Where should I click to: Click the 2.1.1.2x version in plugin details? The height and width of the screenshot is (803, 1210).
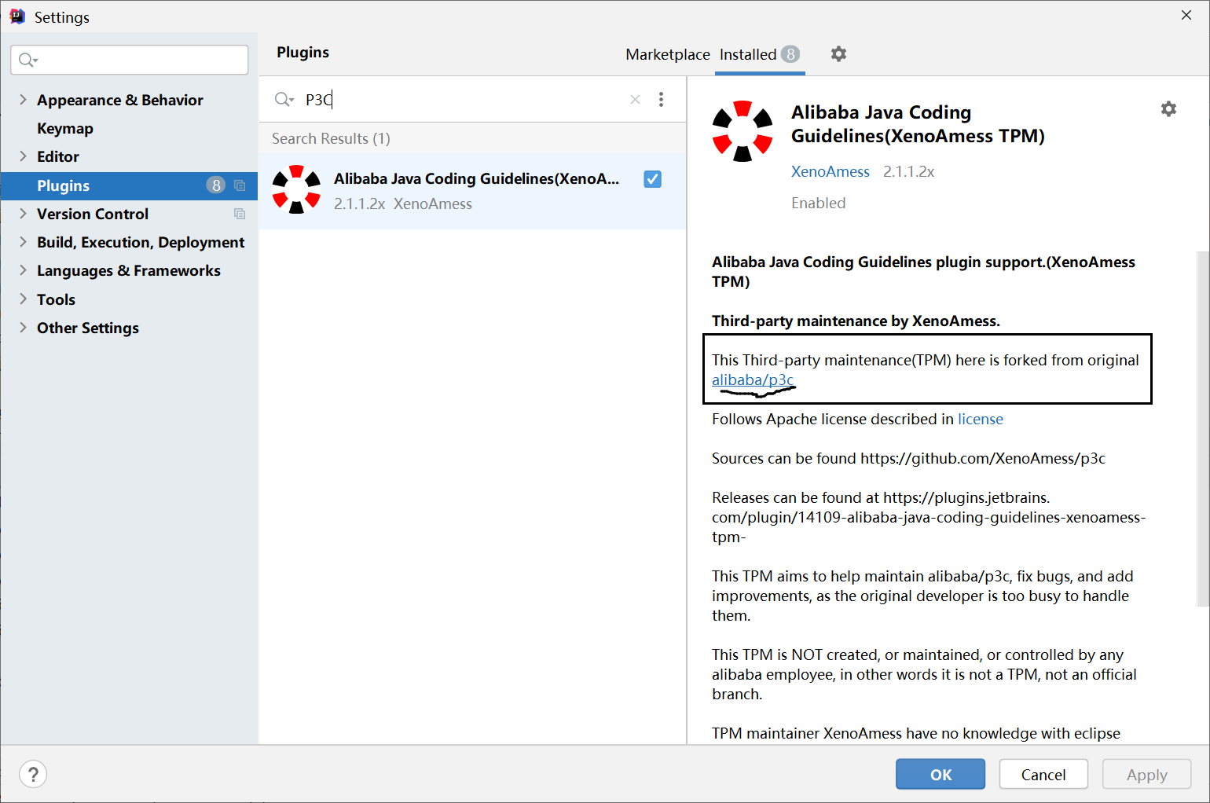coord(908,171)
